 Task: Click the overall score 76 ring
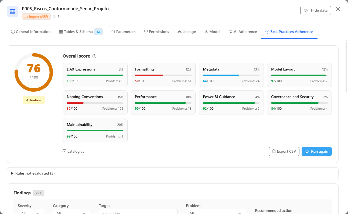tap(34, 72)
